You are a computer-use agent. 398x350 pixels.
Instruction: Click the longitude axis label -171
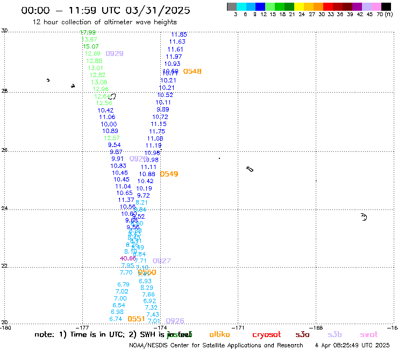(239, 327)
